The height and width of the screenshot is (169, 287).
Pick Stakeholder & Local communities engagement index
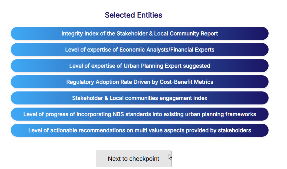coord(140,98)
